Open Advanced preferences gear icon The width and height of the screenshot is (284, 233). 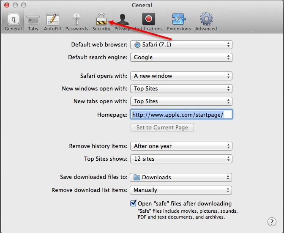pyautogui.click(x=206, y=19)
